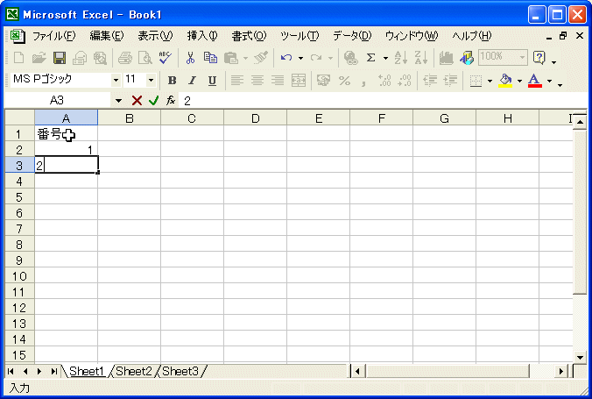The image size is (592, 399).
Task: Cancel the cell entry with red X
Action: tap(137, 101)
